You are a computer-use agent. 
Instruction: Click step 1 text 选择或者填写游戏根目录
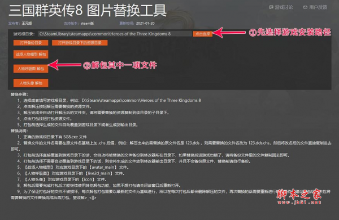pos(109,100)
